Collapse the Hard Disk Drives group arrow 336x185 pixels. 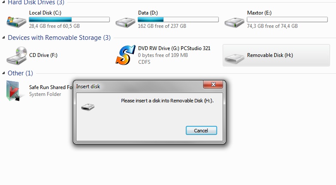click(4, 3)
